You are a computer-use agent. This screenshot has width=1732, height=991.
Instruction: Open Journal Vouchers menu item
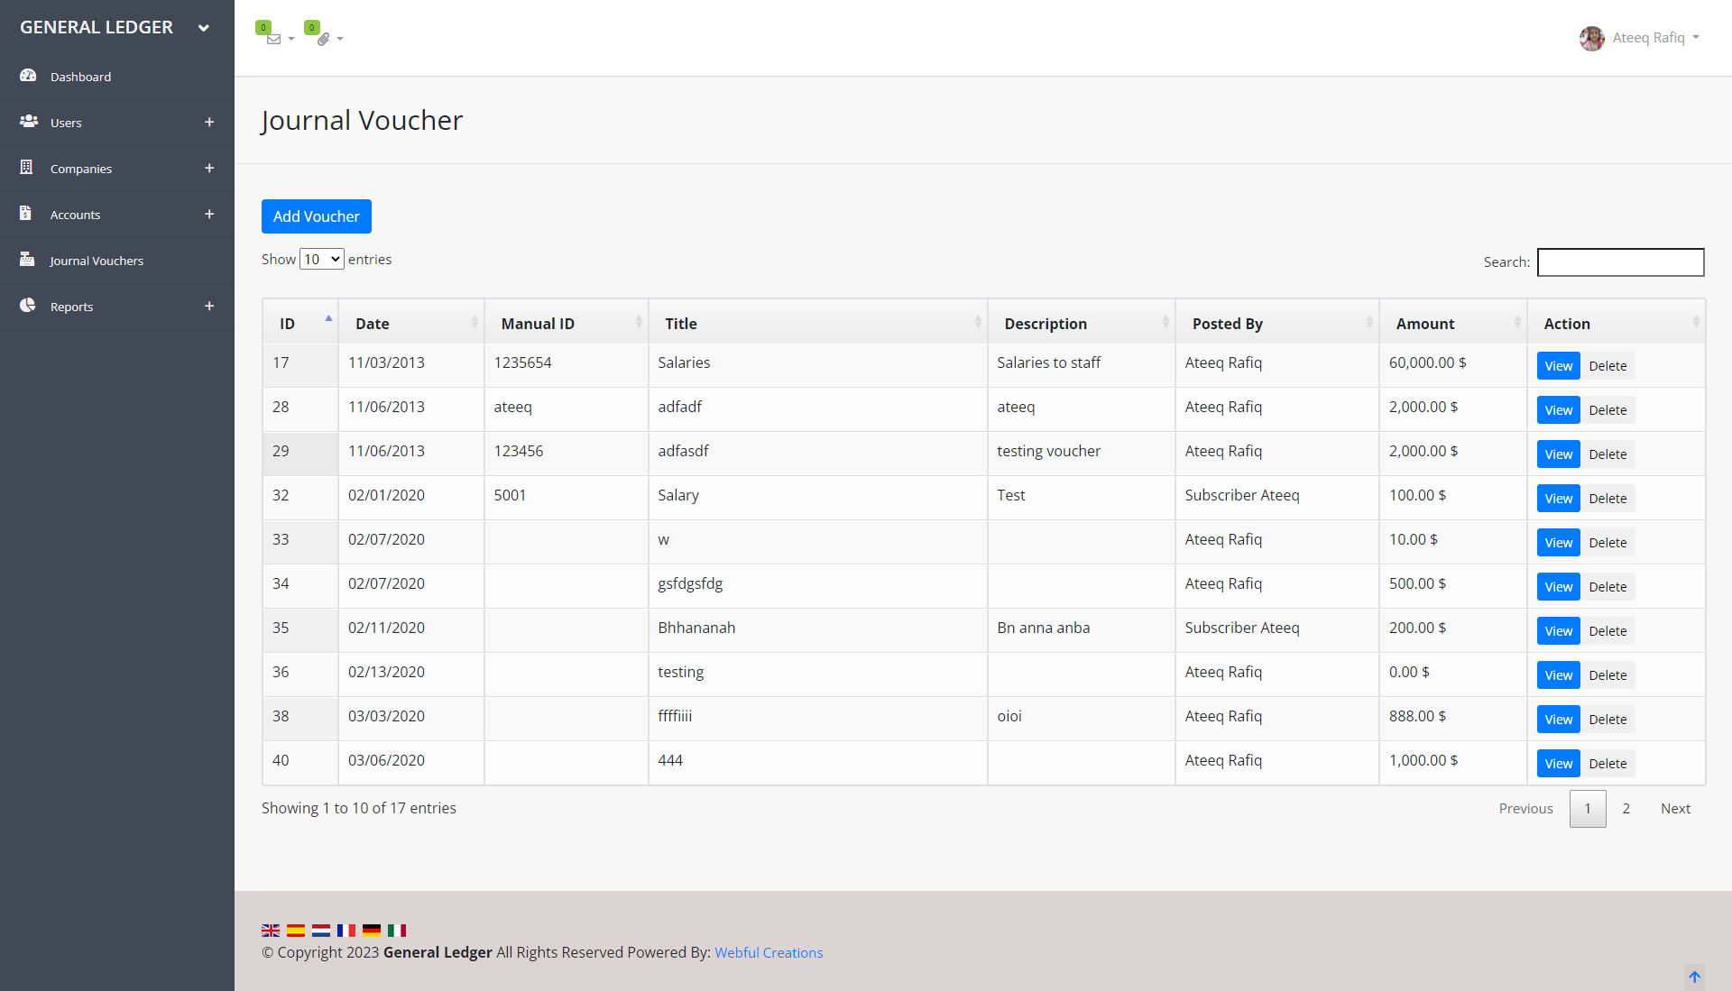coord(97,261)
